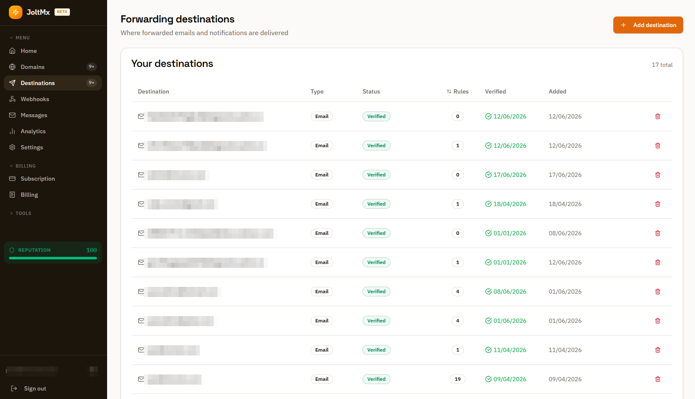695x399 pixels.
Task: Click the Home house icon
Action: (12, 51)
